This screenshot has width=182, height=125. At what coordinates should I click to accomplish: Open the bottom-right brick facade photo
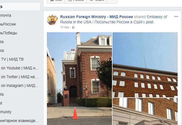[x=145, y=112]
